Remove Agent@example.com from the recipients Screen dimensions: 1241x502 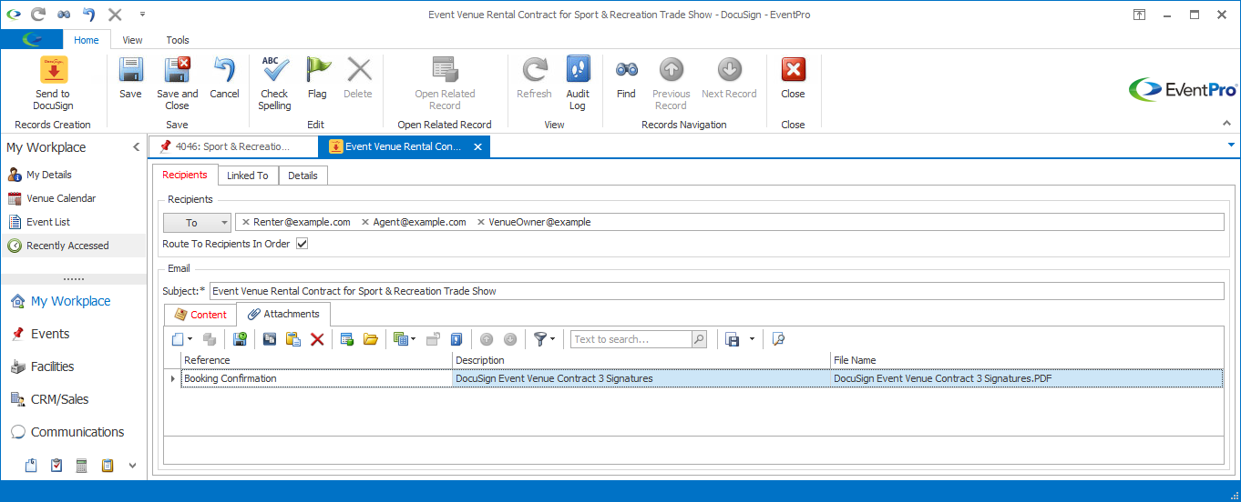(365, 222)
